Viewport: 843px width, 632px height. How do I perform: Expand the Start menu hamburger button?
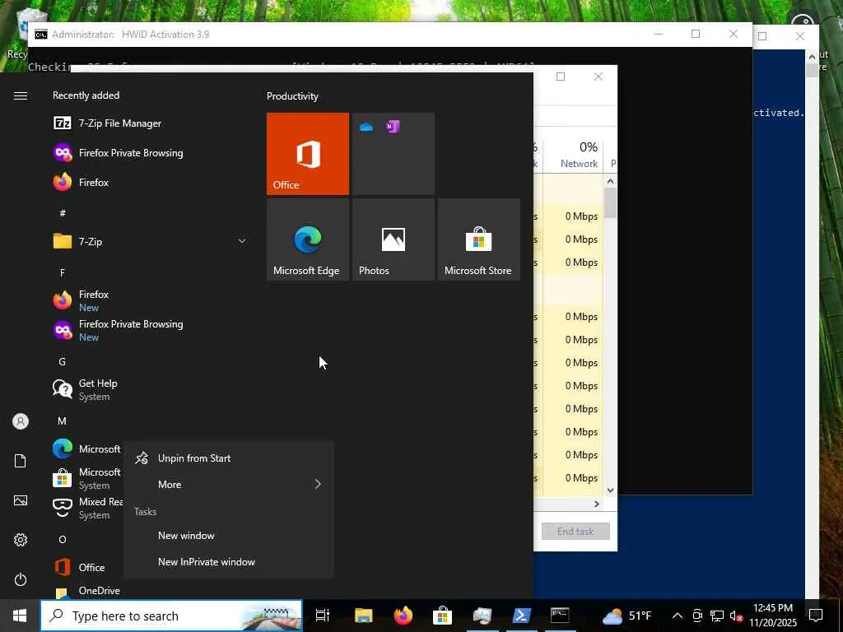click(21, 95)
